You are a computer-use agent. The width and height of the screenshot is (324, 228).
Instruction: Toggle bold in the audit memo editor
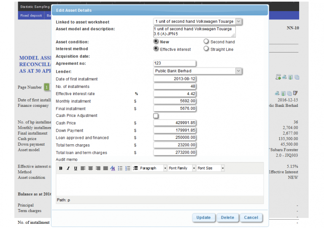point(61,168)
